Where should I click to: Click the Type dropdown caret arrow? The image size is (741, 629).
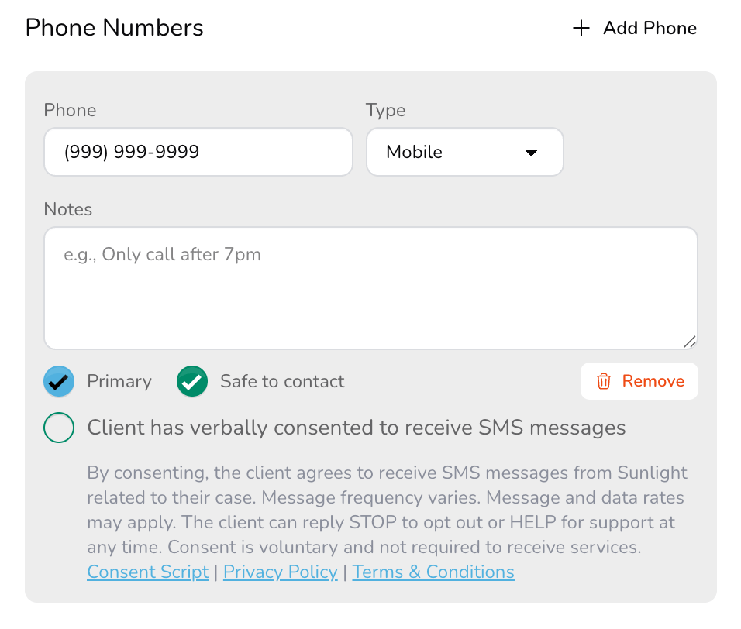(x=531, y=153)
